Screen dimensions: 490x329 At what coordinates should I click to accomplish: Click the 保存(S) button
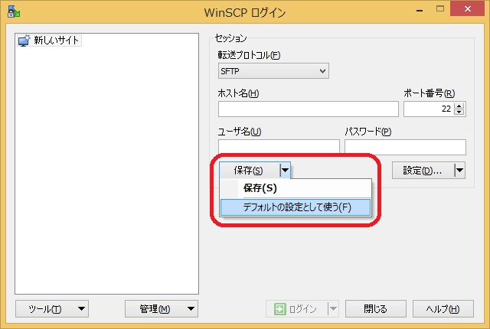coord(248,171)
